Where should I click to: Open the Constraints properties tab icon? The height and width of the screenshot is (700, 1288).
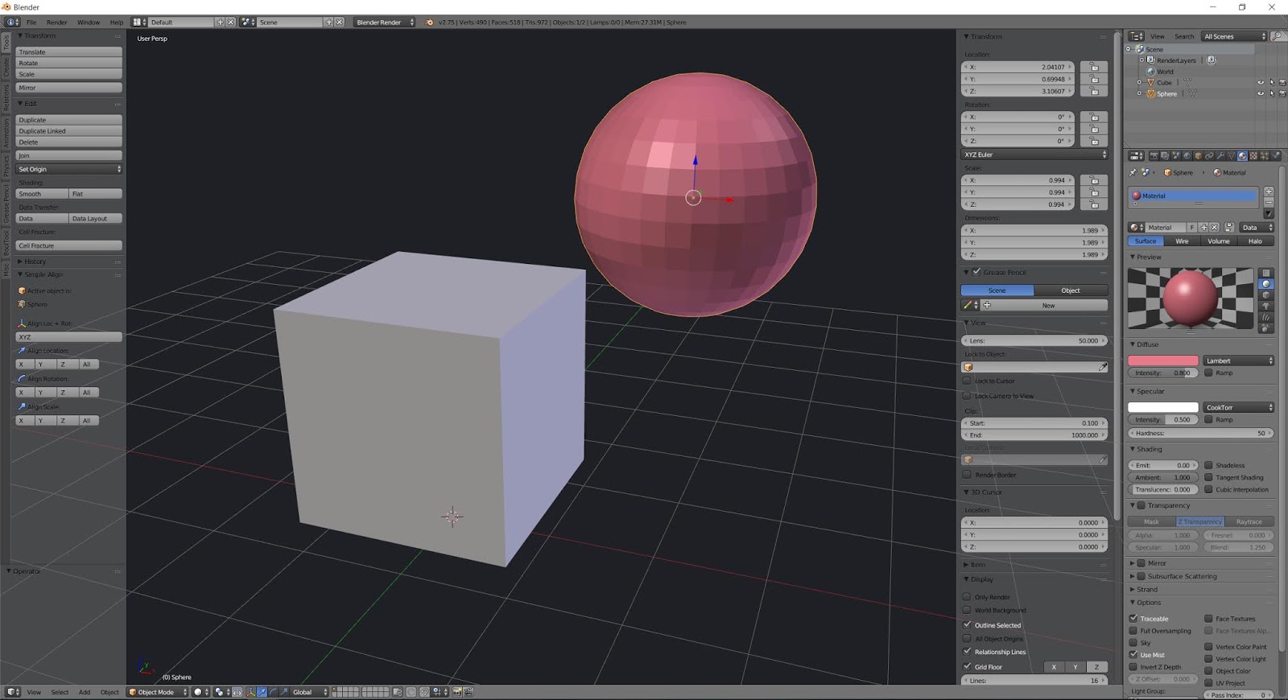(x=1209, y=155)
